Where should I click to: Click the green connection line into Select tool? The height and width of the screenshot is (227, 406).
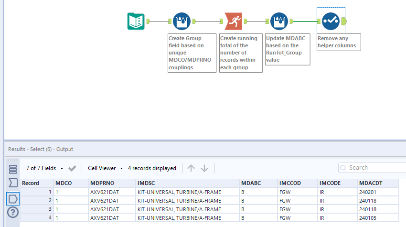point(305,21)
